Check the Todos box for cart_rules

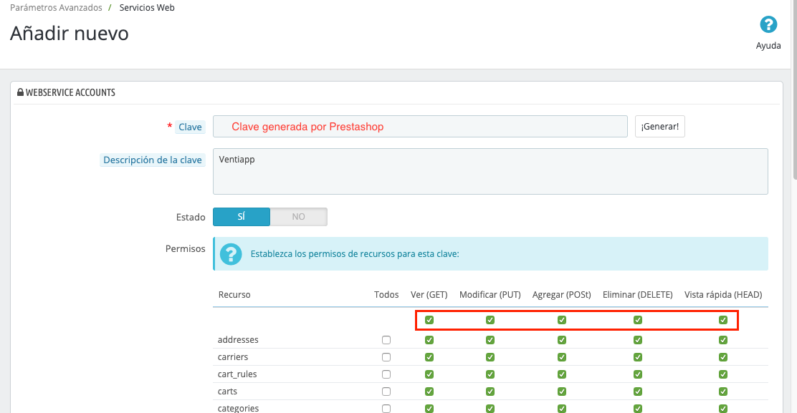[x=386, y=374]
